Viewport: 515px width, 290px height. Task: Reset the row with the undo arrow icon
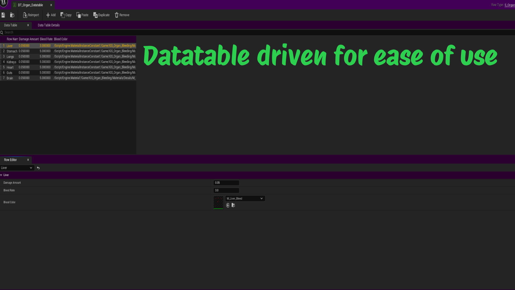pos(38,168)
